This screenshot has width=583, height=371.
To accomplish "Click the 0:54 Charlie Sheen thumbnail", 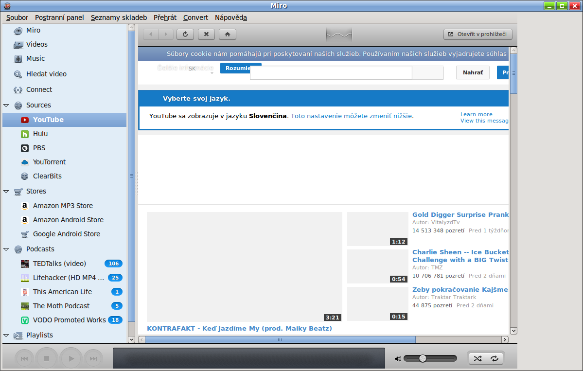I will [x=377, y=266].
